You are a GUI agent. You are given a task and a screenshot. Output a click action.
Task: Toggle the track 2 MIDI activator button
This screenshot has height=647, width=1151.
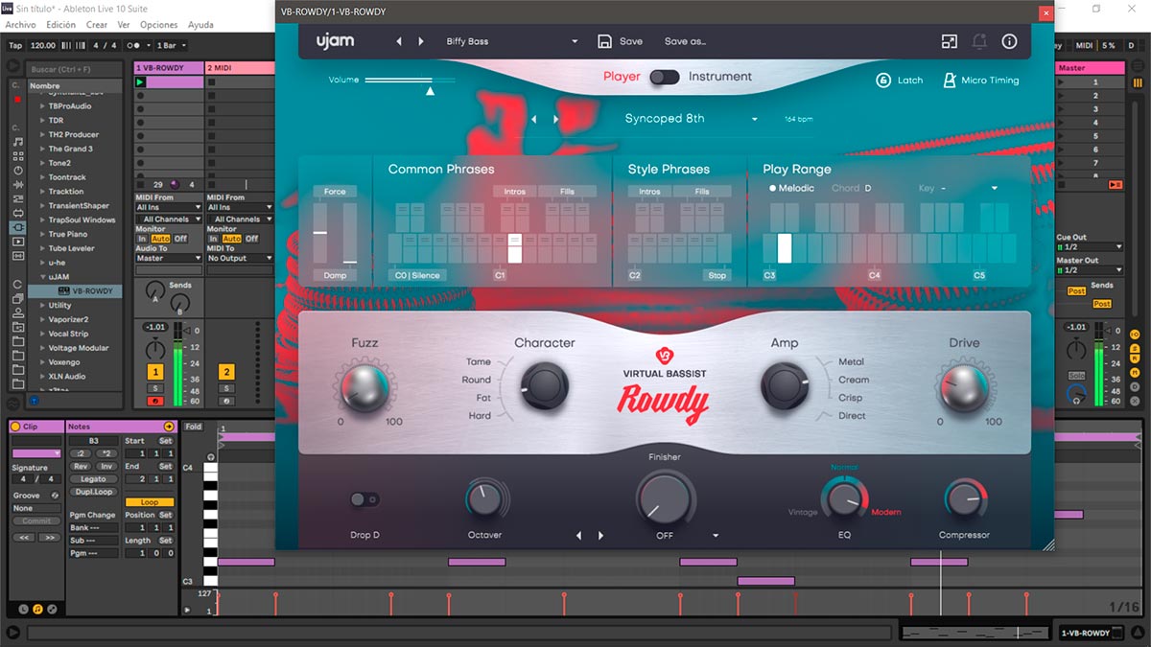[x=226, y=371]
